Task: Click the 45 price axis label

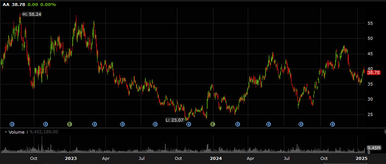Action: click(x=371, y=54)
